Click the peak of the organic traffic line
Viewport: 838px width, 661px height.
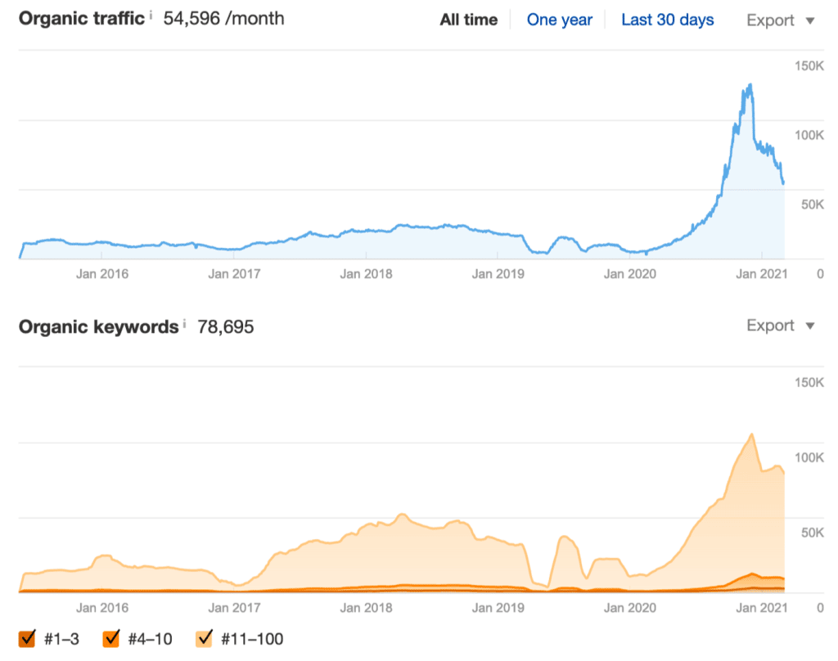pos(749,84)
